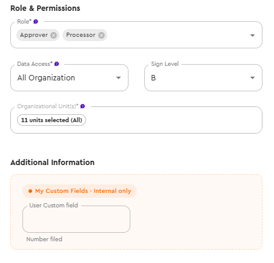Focus the User Custom field input

click(76, 219)
